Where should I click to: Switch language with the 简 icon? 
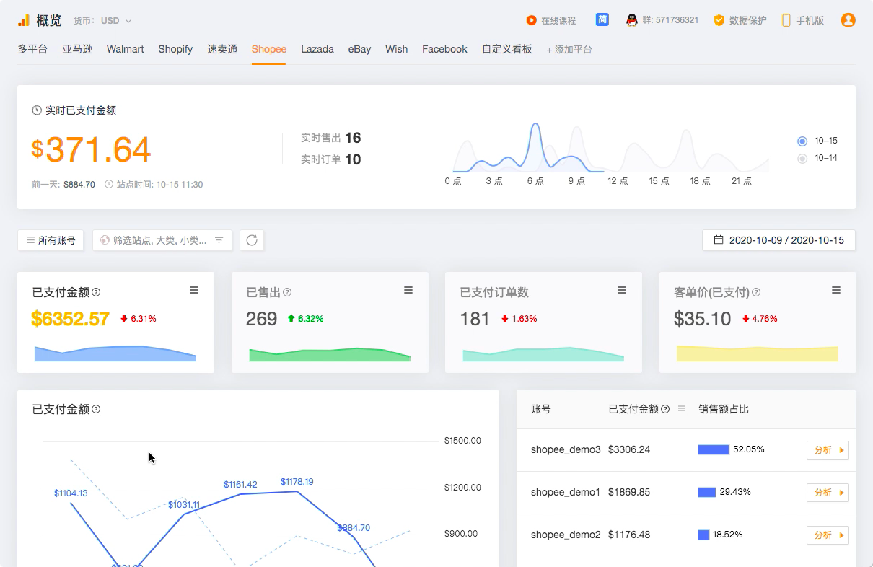[602, 19]
